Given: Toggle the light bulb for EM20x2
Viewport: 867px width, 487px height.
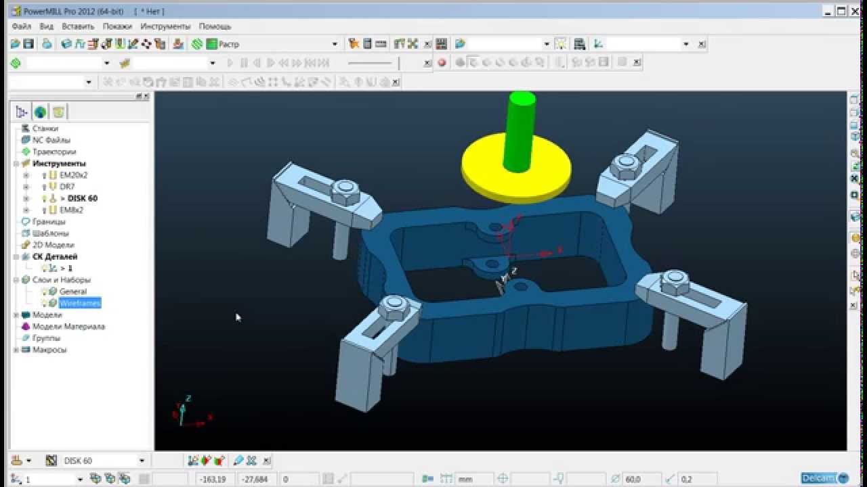Looking at the screenshot, I should tap(44, 175).
